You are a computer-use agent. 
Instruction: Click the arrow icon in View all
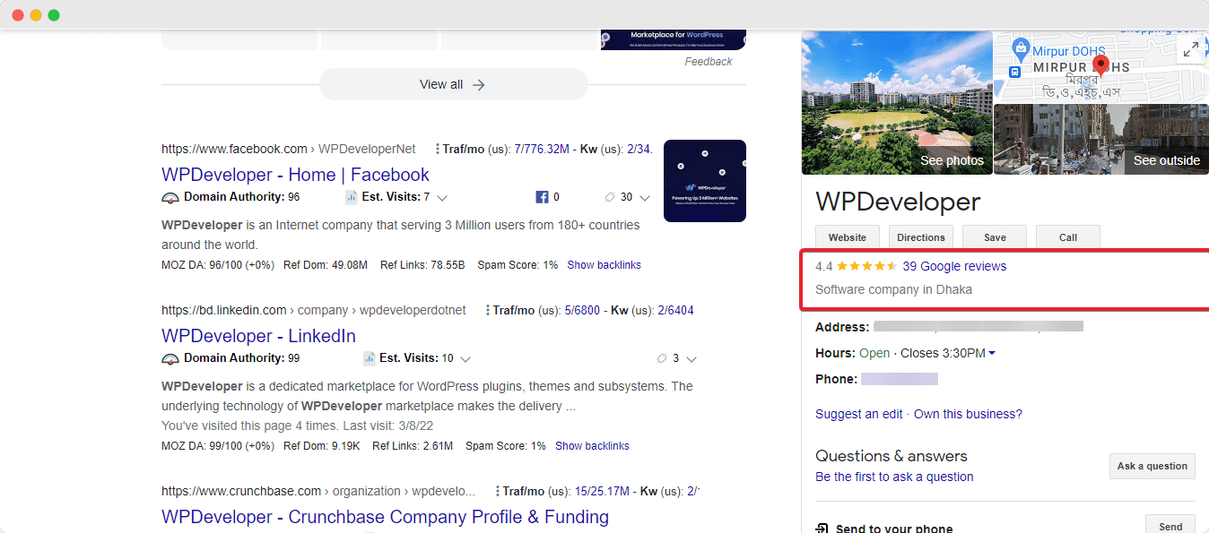(479, 85)
